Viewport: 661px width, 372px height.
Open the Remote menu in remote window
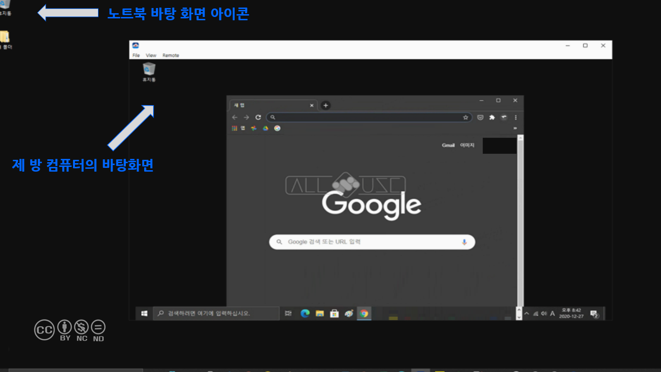click(x=171, y=55)
